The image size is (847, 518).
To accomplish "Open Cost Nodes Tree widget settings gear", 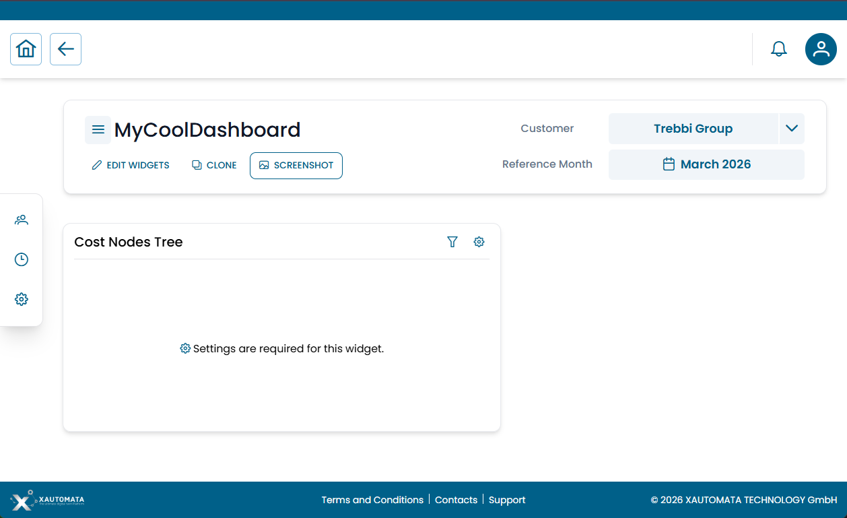I will click(479, 242).
